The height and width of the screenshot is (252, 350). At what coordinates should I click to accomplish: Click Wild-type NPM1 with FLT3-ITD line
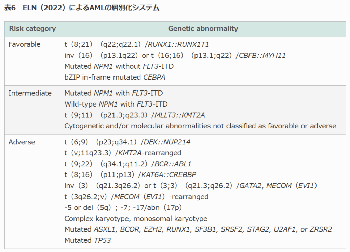coord(116,104)
